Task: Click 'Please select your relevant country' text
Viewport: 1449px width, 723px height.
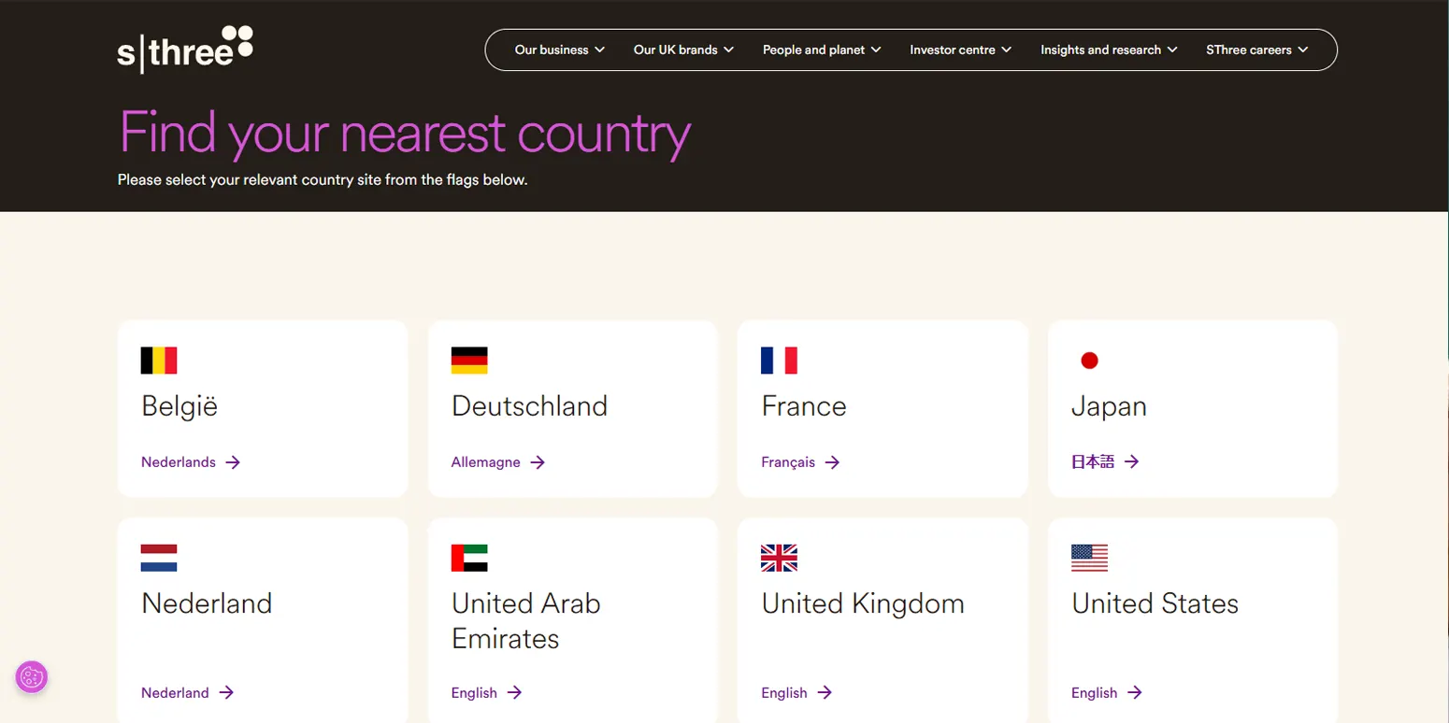Action: coord(323,179)
